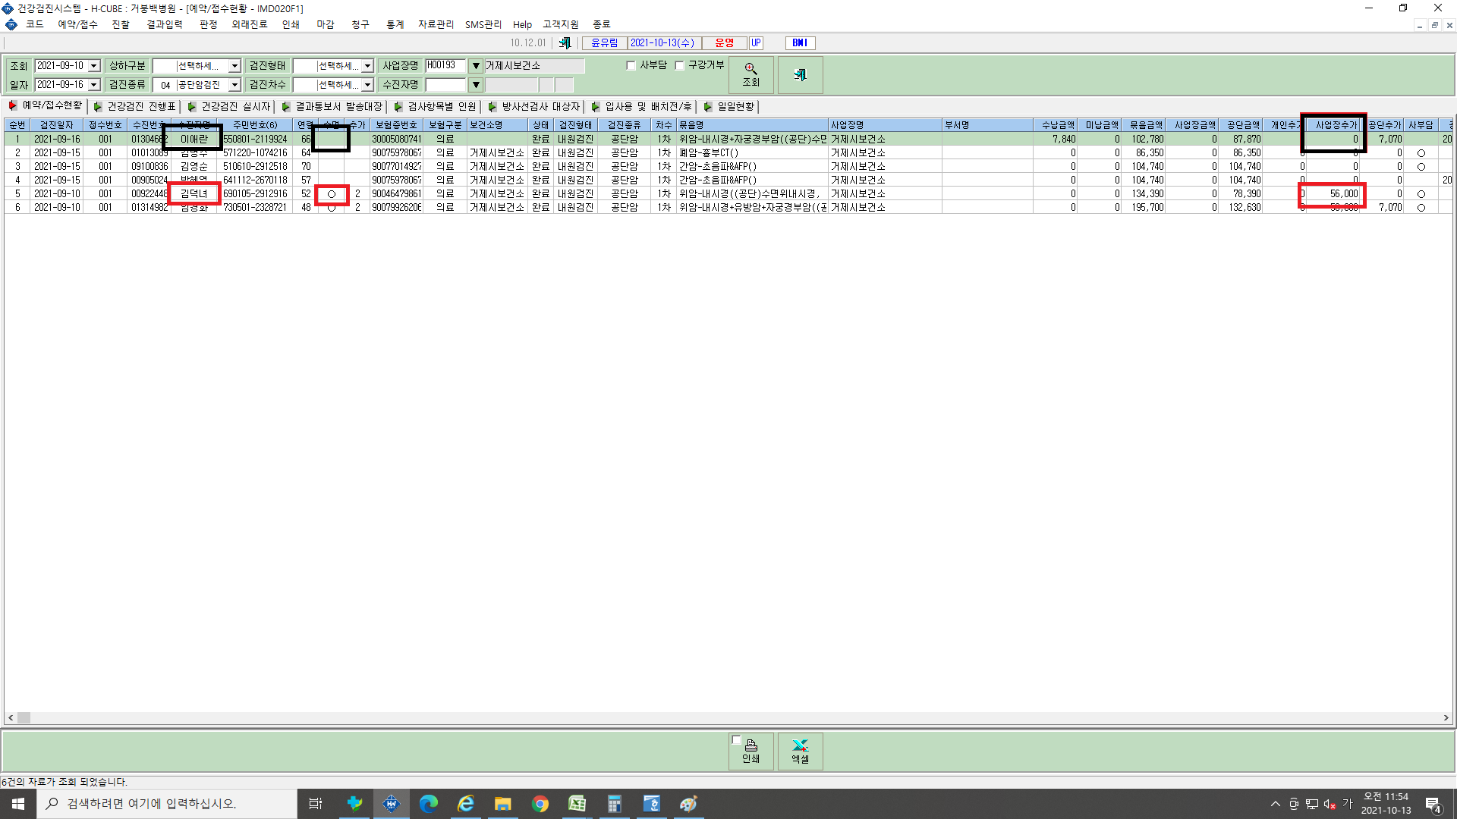Click the exit icon in the top toolbar

coord(565,43)
